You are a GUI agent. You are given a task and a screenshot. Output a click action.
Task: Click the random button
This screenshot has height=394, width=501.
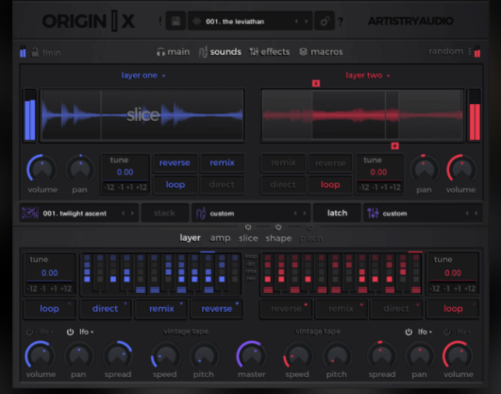coord(445,51)
